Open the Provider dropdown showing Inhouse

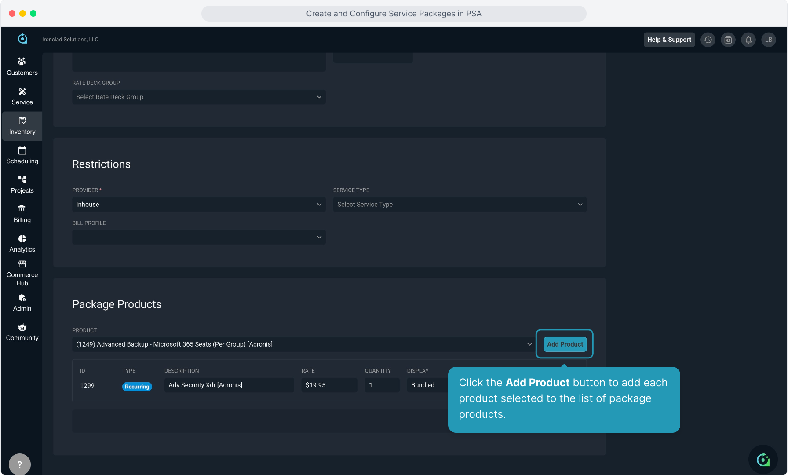point(199,205)
